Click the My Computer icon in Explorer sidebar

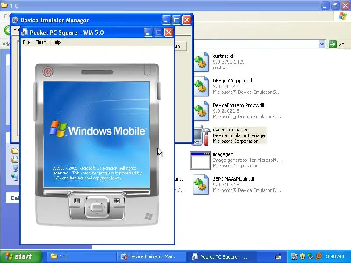pyautogui.click(x=15, y=168)
